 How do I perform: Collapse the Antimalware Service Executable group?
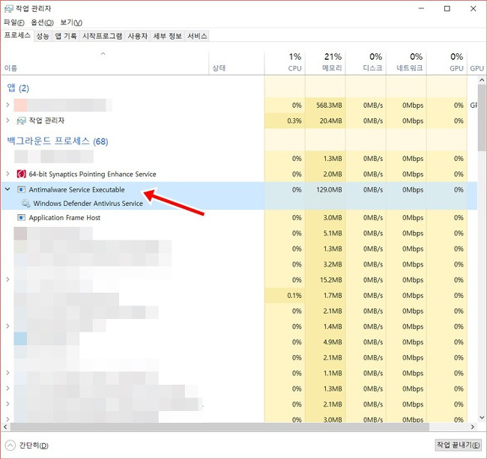click(x=7, y=189)
